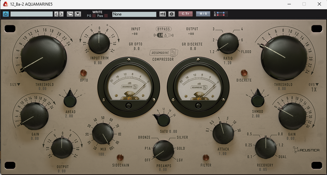
Task: Click the DUAL recovery label
Action: [x=282, y=157]
